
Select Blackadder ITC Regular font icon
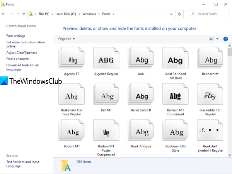point(210,94)
